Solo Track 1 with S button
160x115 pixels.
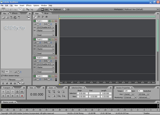[x=53, y=21]
